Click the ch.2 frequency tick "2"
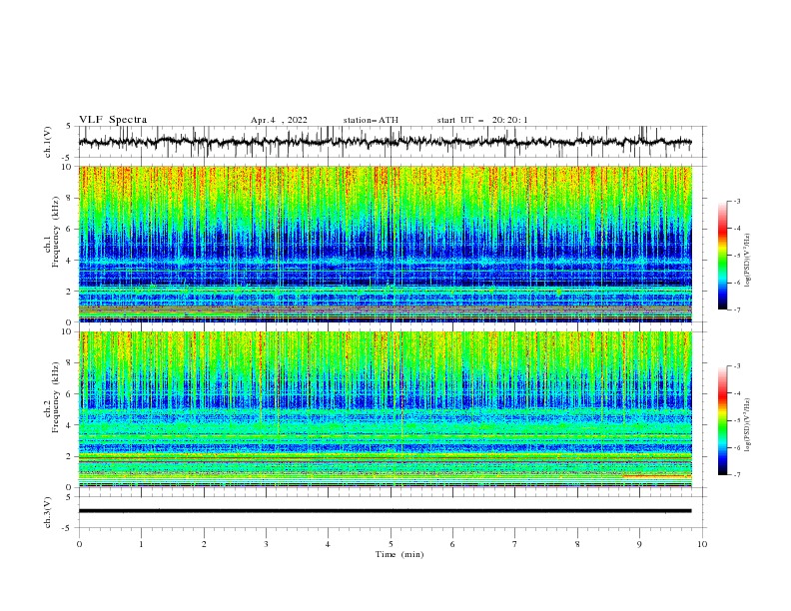 click(x=70, y=456)
